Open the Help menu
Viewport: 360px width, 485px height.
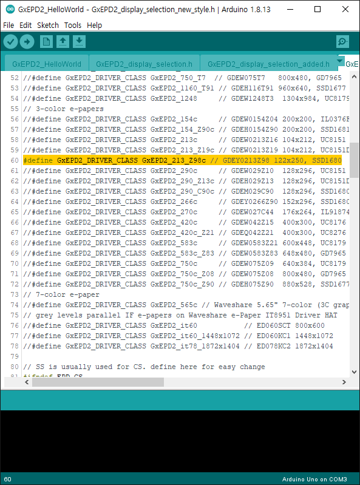pyautogui.click(x=94, y=25)
